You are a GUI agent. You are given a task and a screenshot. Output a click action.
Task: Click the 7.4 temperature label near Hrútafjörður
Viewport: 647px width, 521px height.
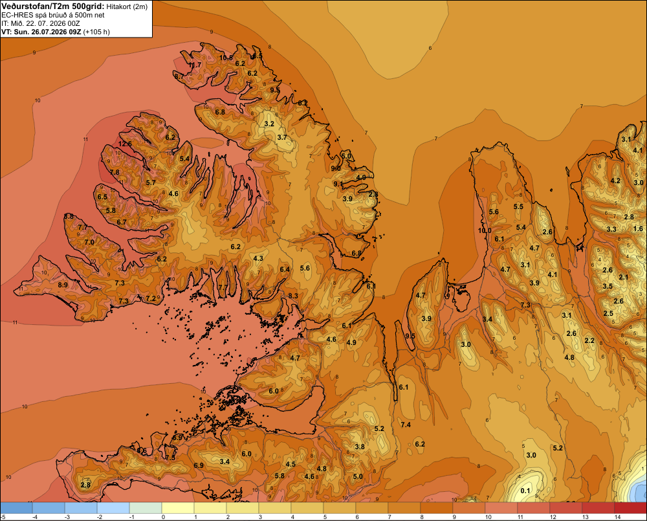click(406, 425)
